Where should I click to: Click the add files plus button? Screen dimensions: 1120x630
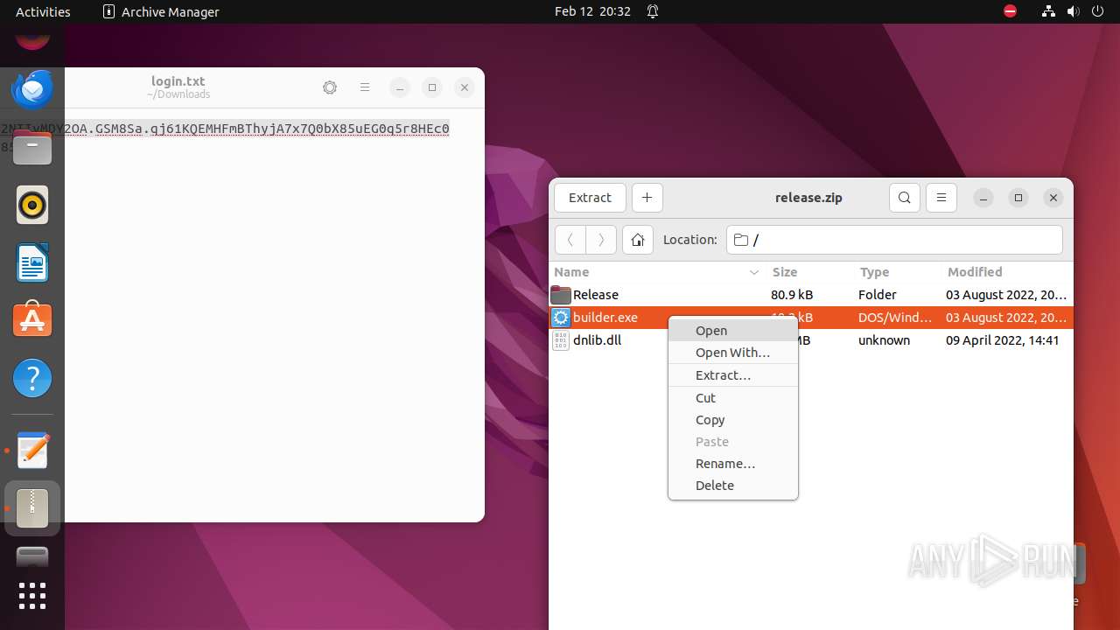point(647,198)
